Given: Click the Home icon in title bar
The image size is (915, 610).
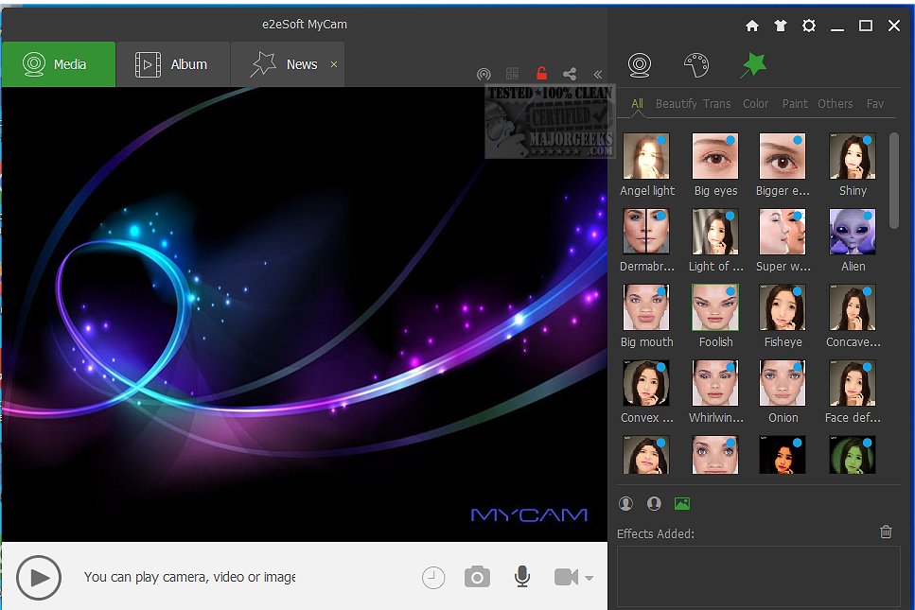Looking at the screenshot, I should click(752, 26).
